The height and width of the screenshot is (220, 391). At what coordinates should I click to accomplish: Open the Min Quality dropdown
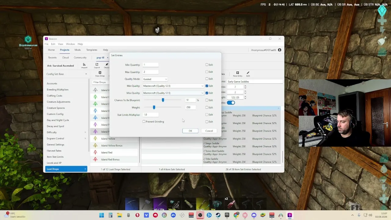coord(173,86)
